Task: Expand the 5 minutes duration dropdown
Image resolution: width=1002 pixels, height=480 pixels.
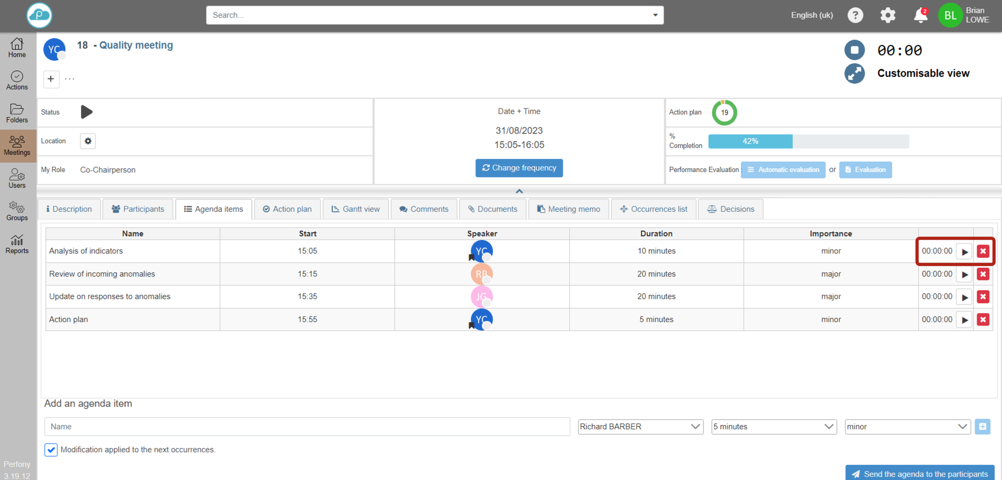Action: tap(774, 427)
